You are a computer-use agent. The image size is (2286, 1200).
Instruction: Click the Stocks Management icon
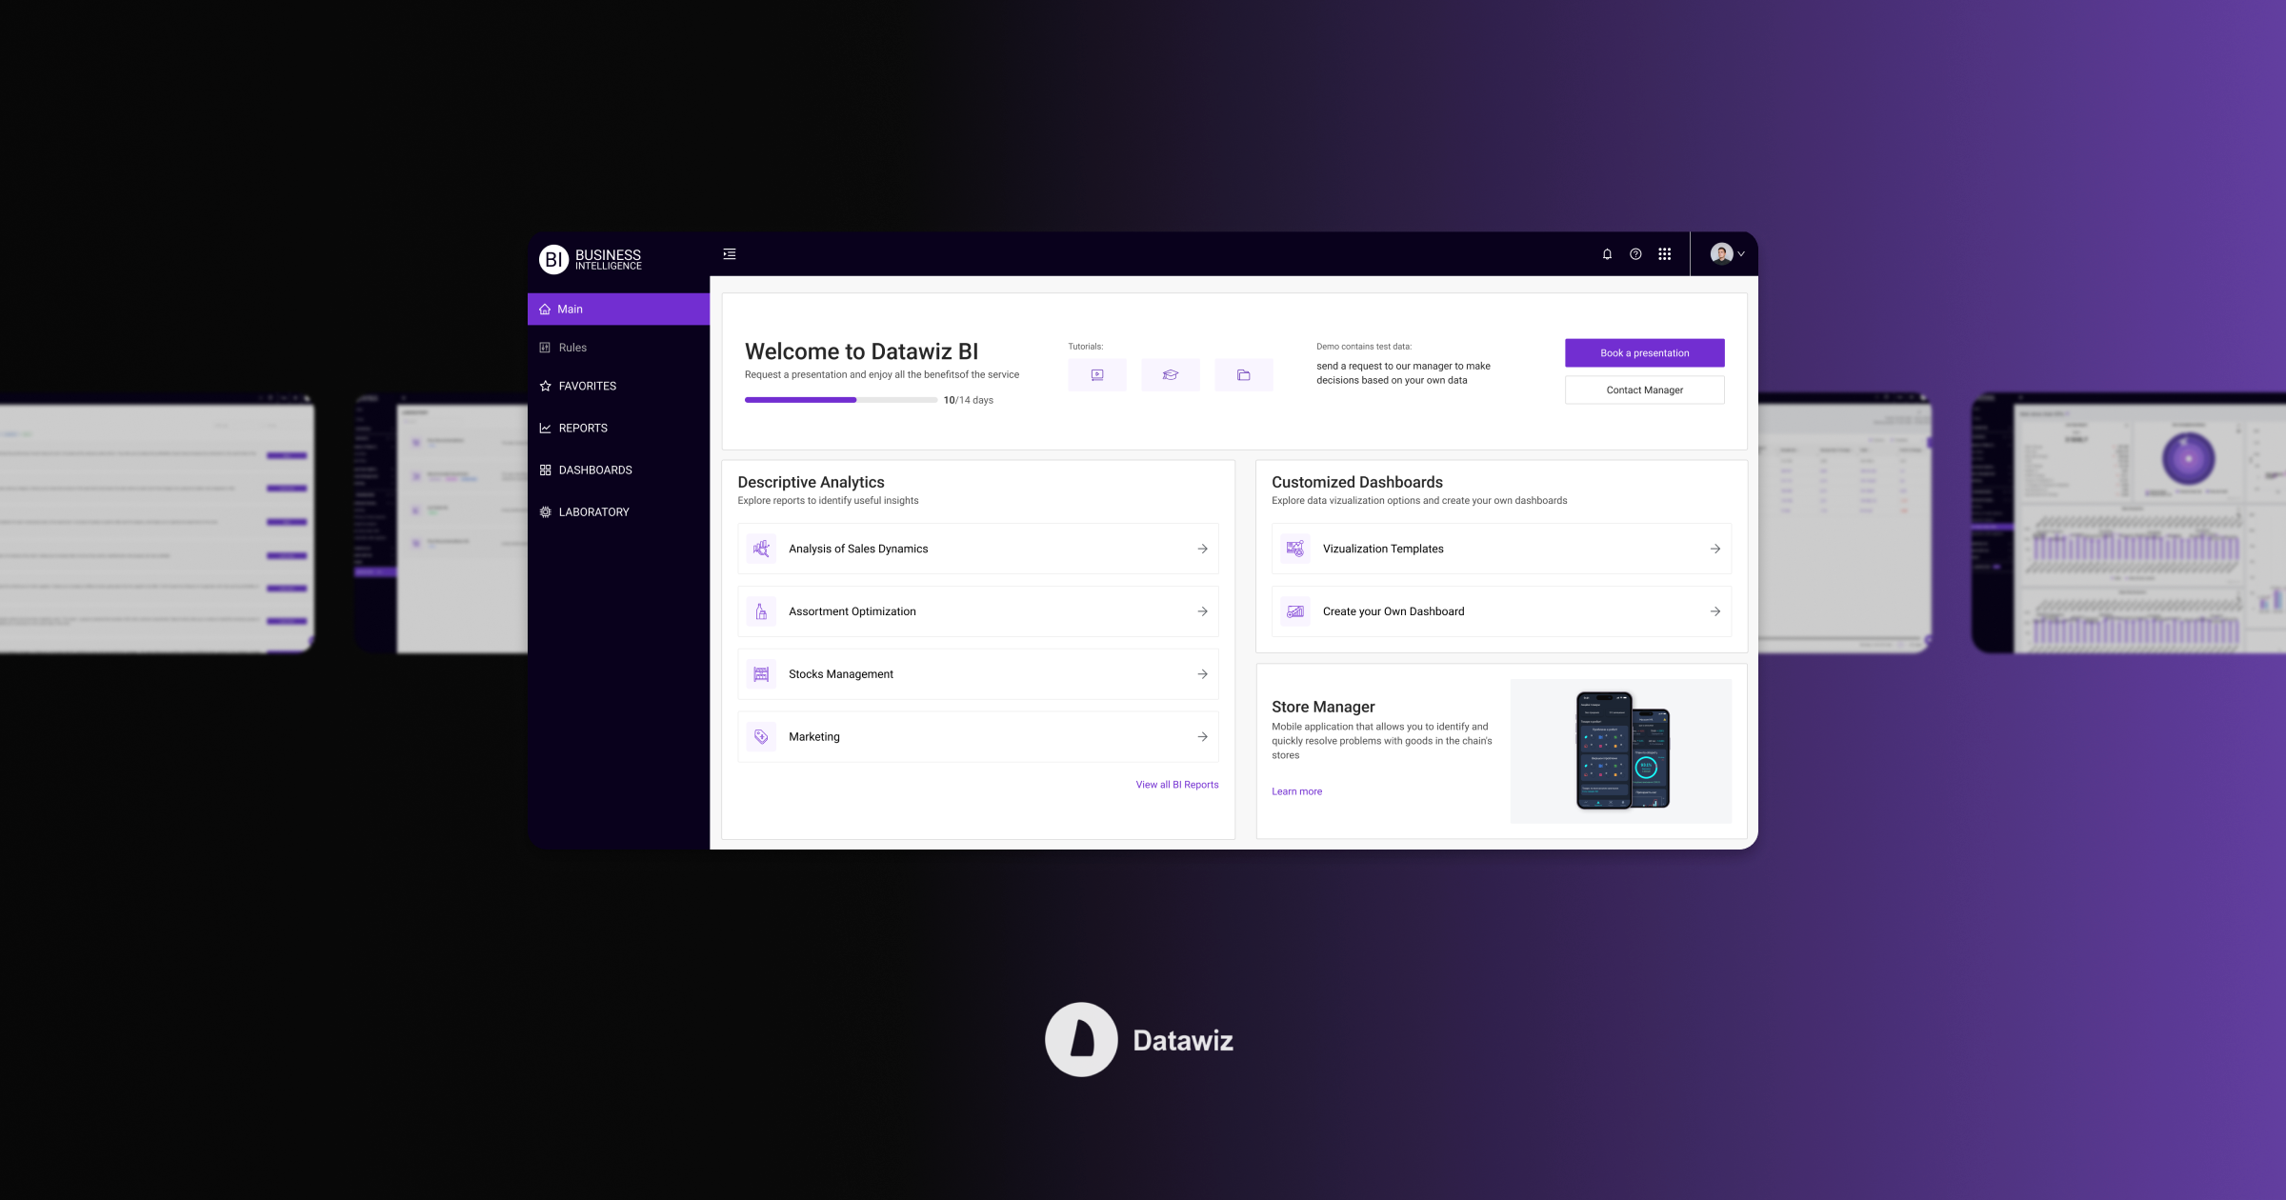point(760,672)
